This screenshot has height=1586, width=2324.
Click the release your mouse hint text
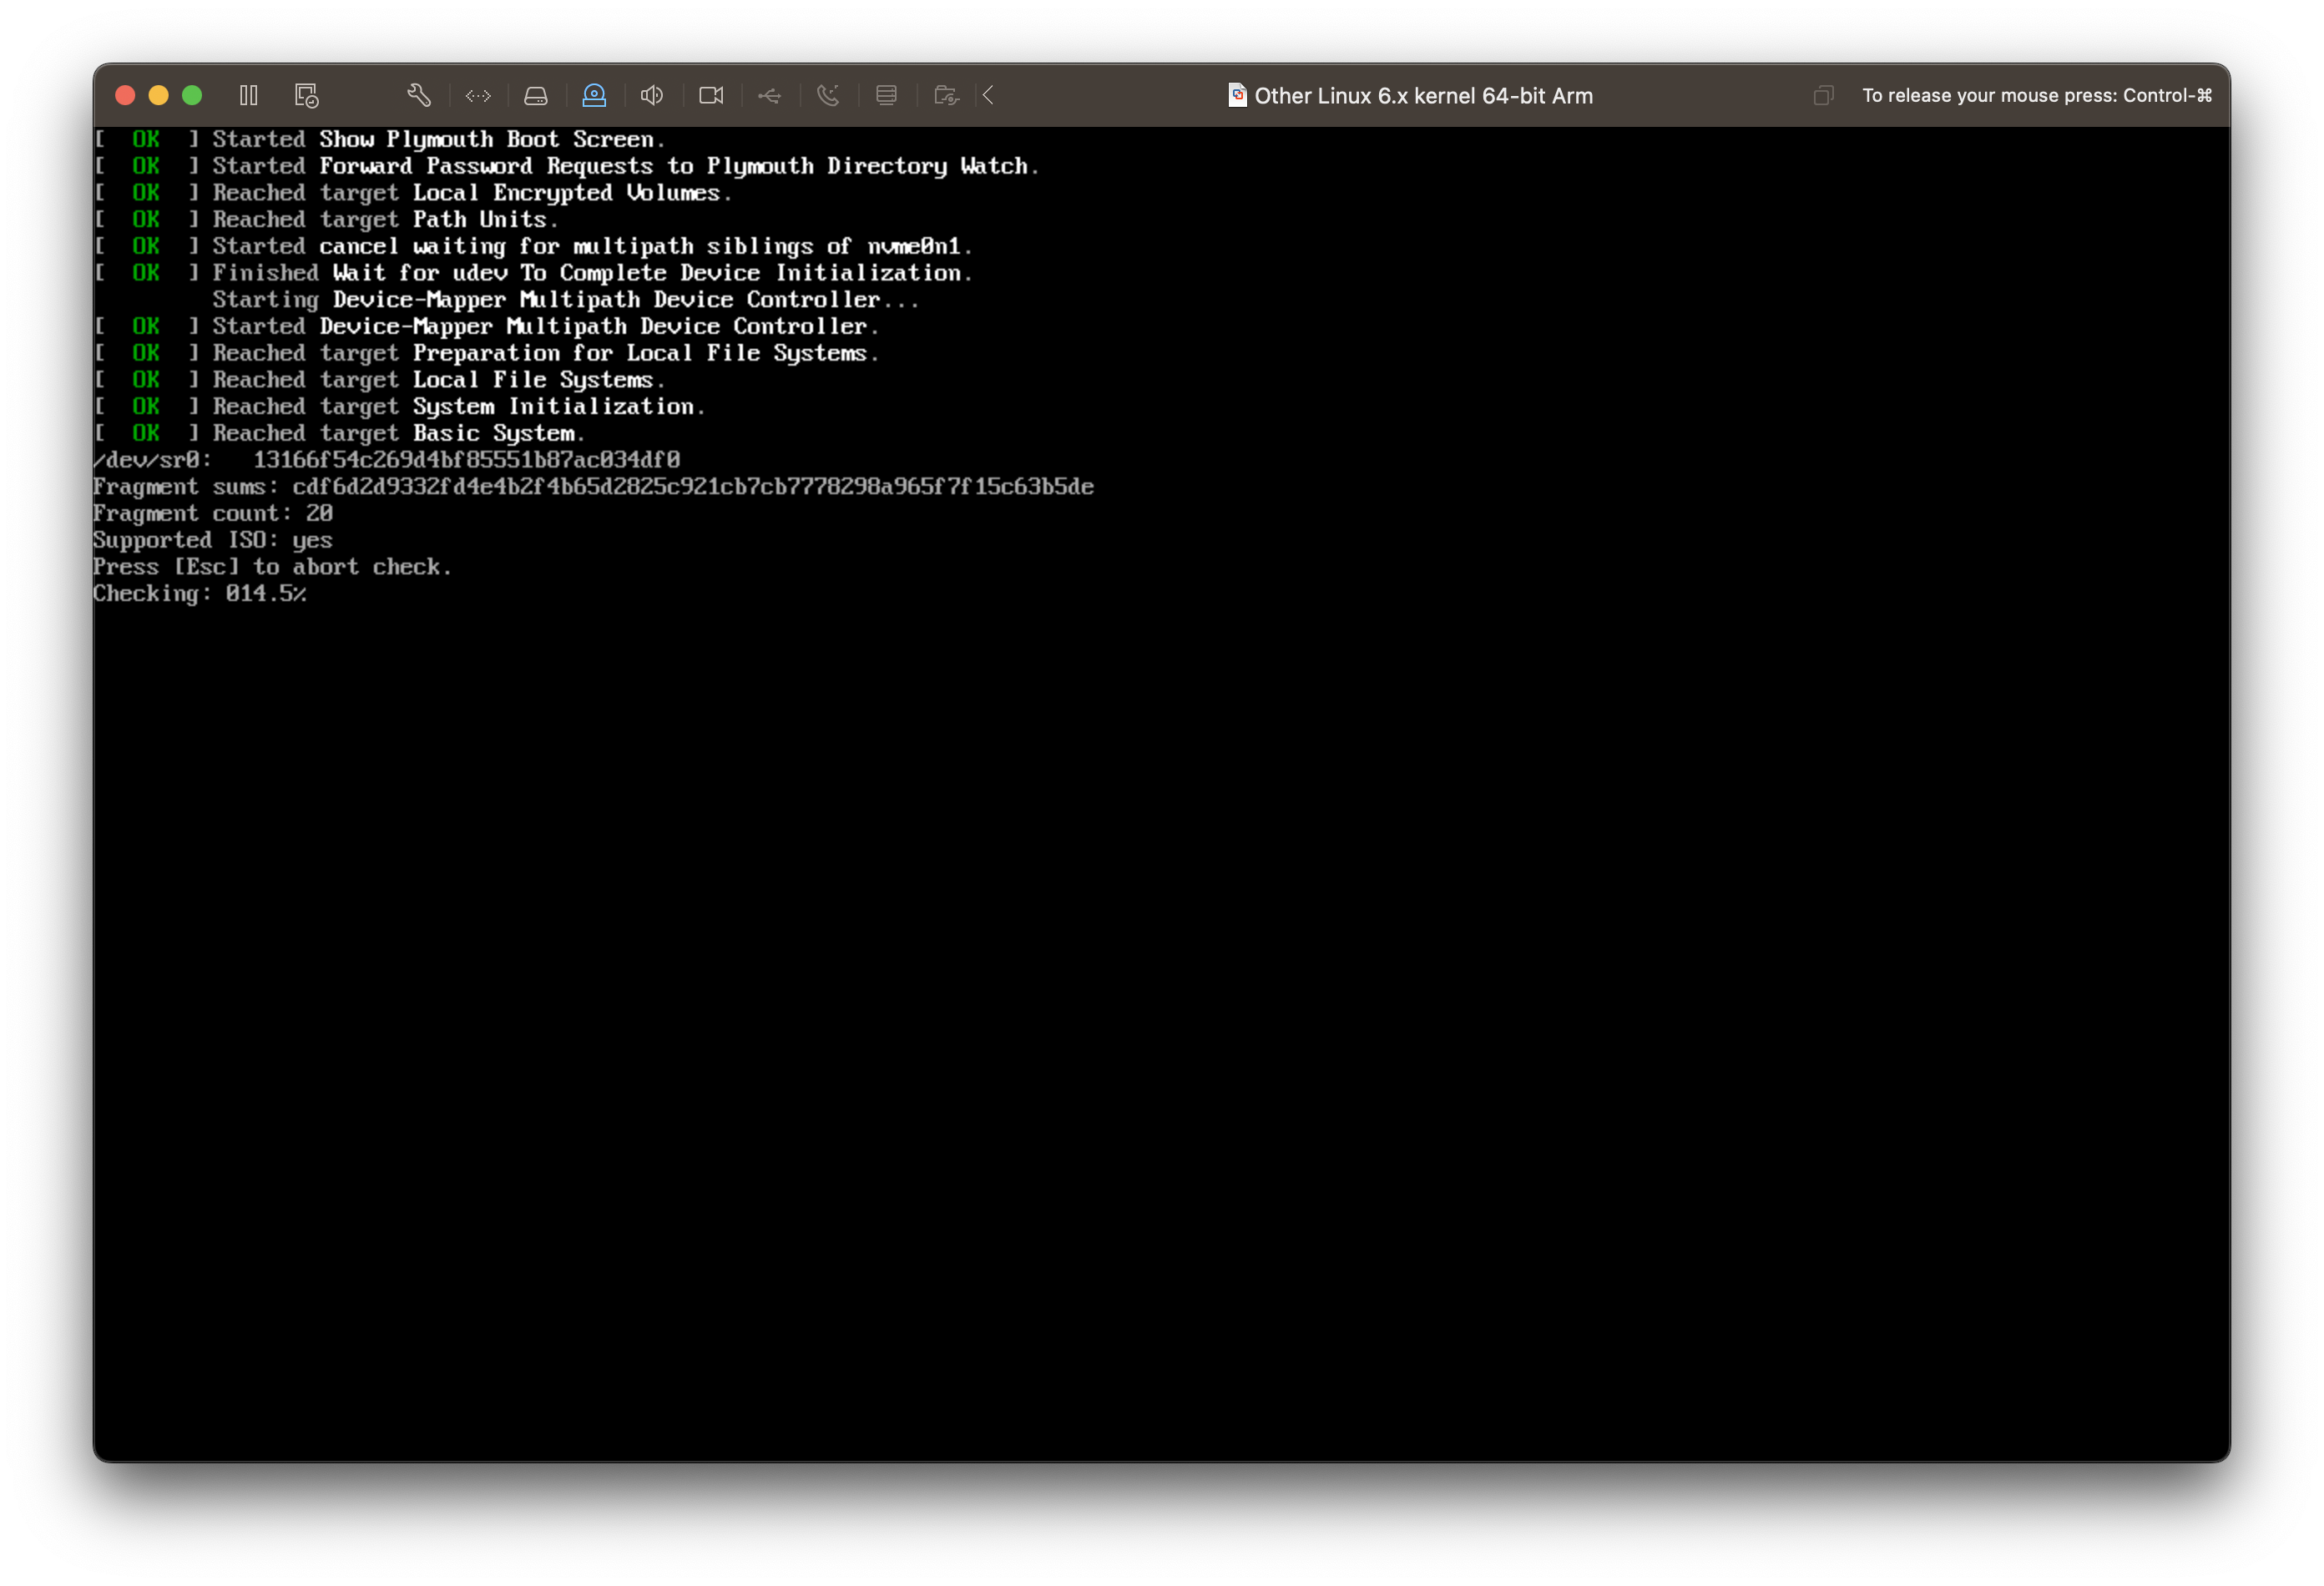[2036, 96]
